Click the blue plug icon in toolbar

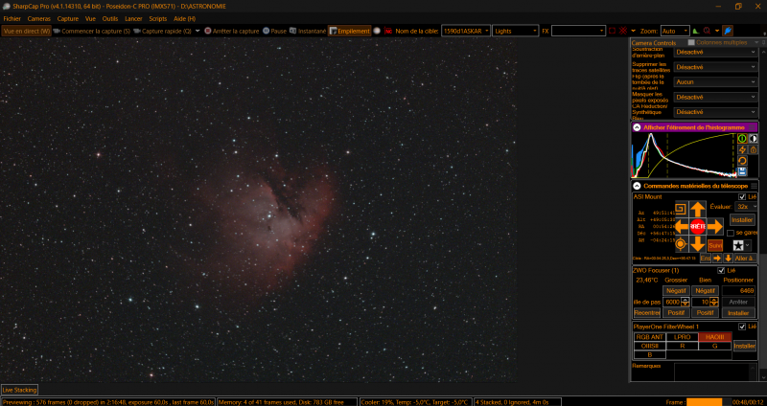[728, 31]
